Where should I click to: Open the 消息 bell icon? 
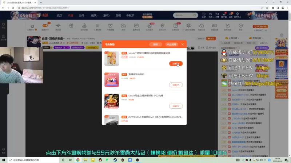(x=231, y=15)
